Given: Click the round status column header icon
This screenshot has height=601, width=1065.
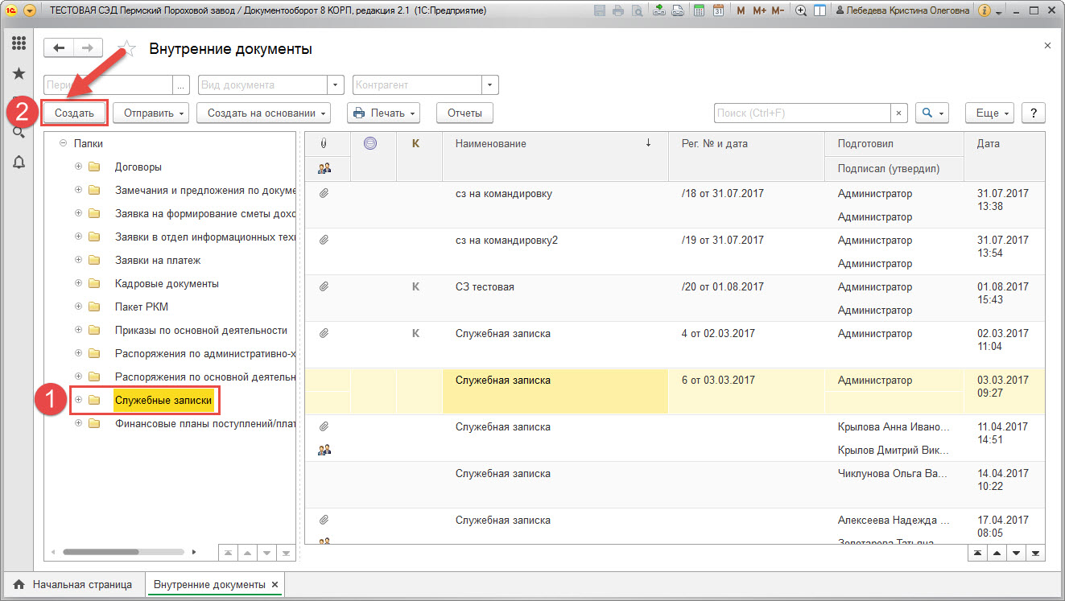Looking at the screenshot, I should tap(370, 143).
